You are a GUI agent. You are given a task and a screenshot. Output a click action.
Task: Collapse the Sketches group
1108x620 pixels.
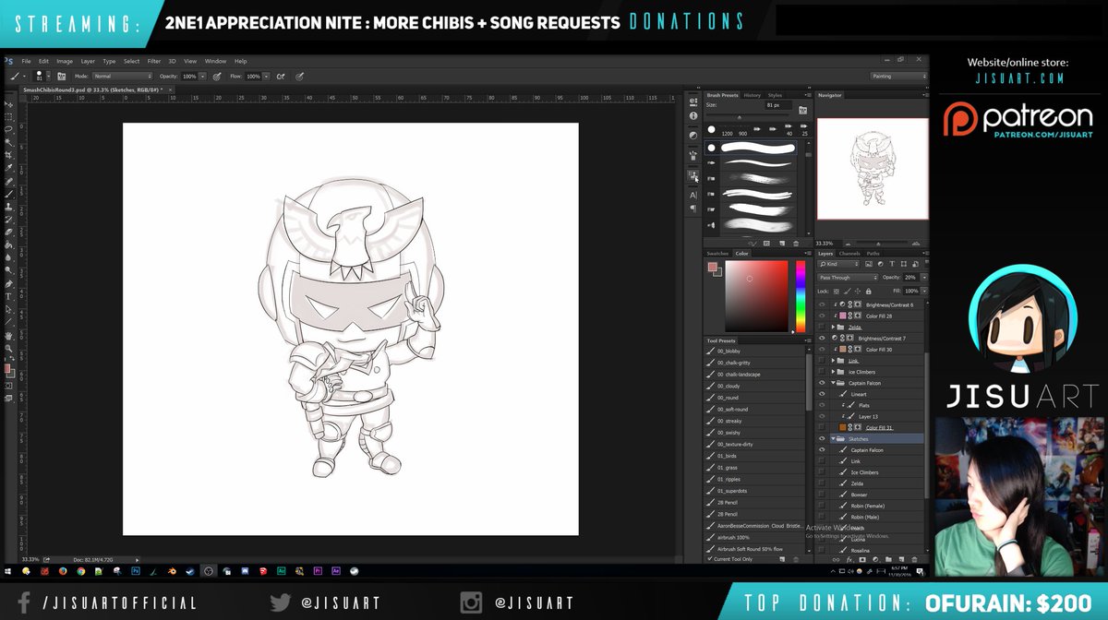(833, 438)
